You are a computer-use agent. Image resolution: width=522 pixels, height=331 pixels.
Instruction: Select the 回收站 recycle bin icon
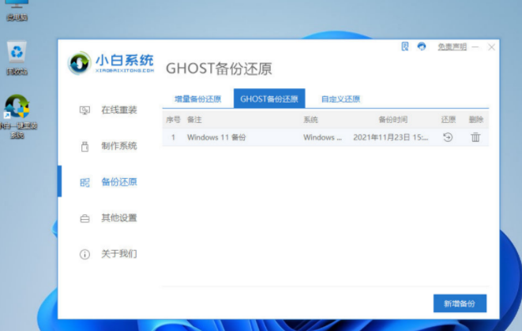17,58
